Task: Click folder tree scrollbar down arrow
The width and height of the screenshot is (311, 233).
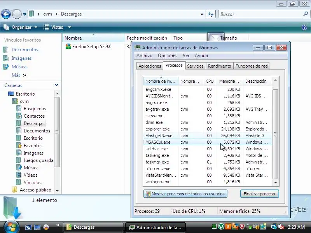Action: coord(57,191)
